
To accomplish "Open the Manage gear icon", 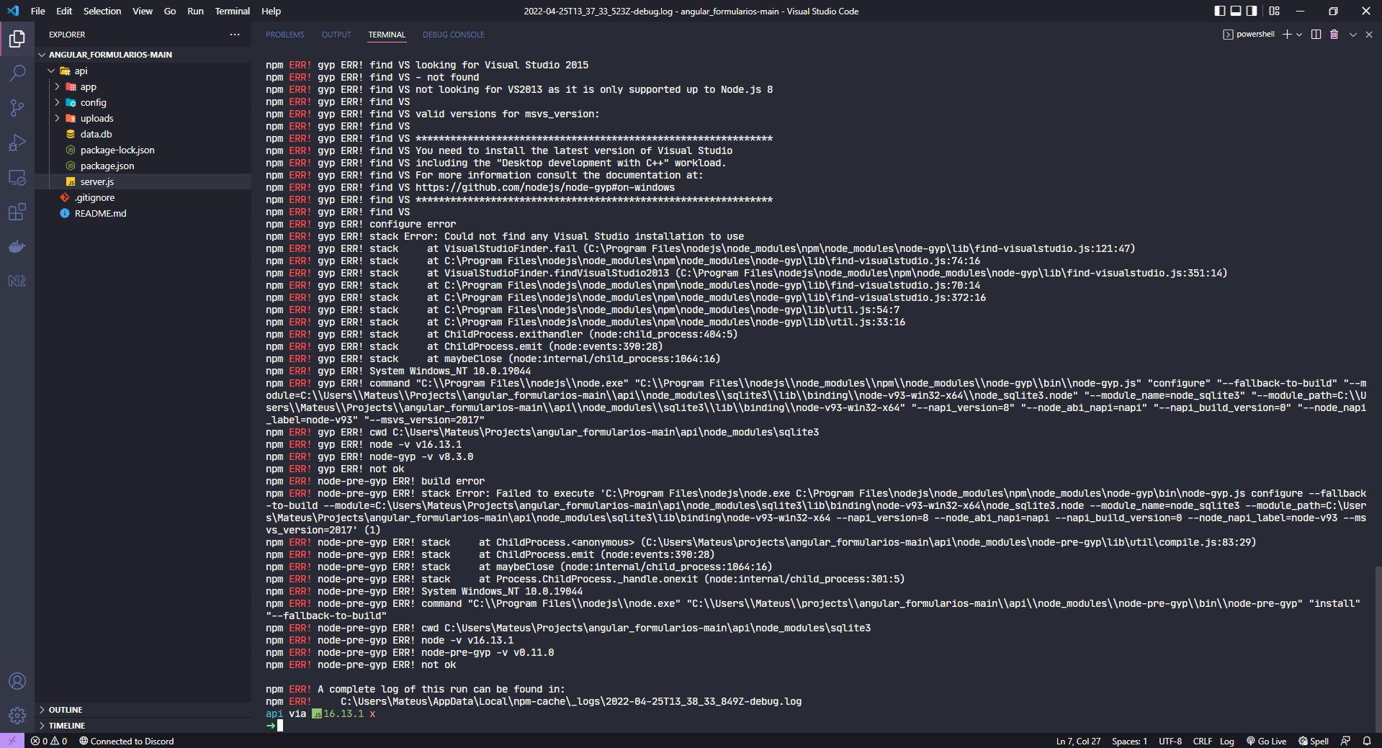I will [x=17, y=716].
